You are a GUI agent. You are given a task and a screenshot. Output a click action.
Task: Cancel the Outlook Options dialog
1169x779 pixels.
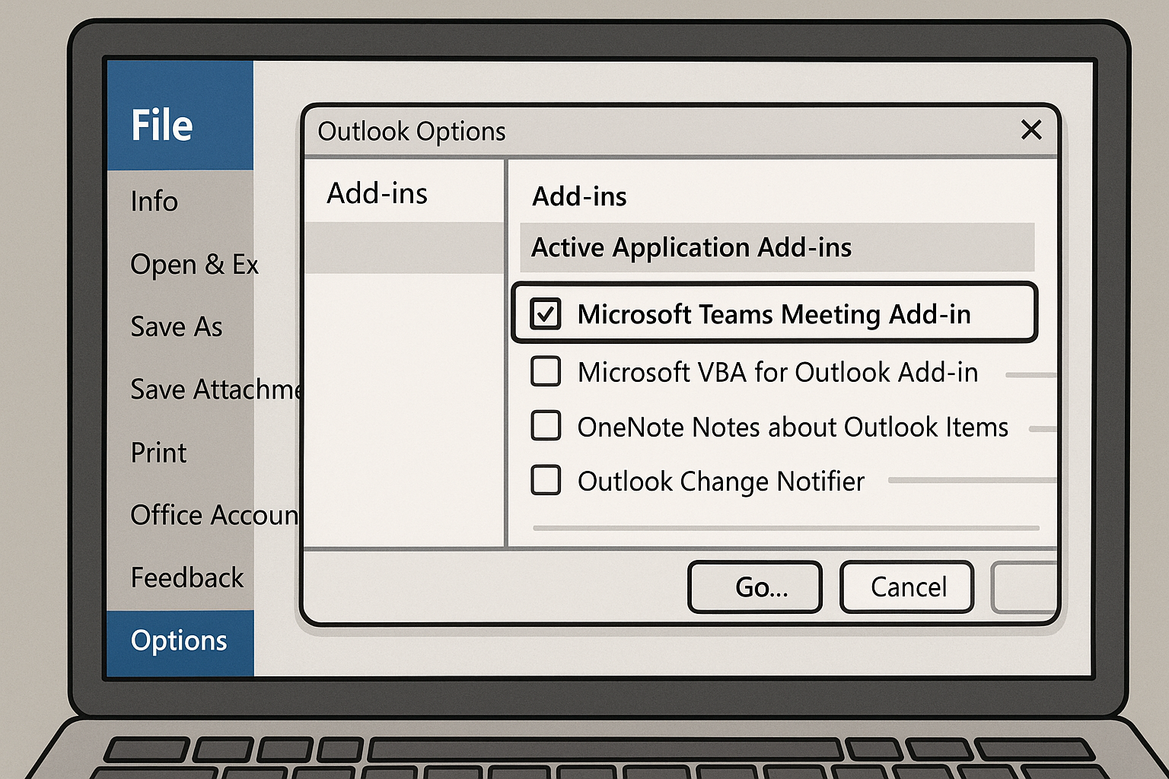pos(907,587)
